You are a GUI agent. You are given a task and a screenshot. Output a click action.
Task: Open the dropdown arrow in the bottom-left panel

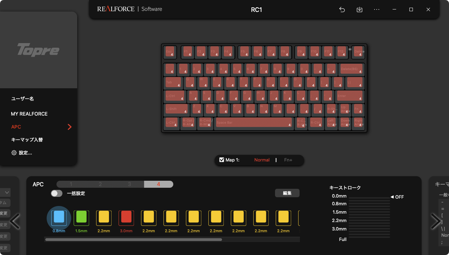click(6, 192)
